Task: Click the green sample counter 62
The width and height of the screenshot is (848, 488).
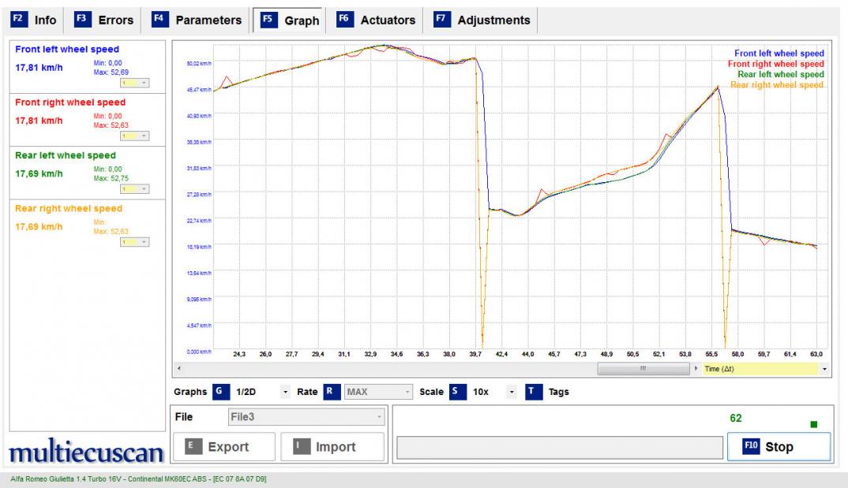Action: (x=736, y=418)
